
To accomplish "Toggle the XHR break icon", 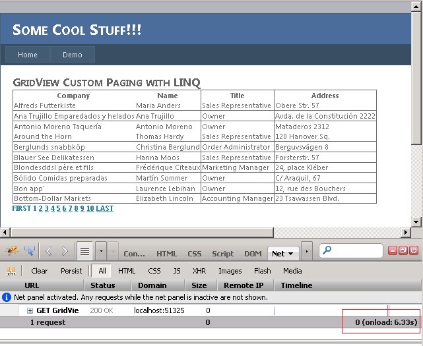I will click(x=11, y=272).
